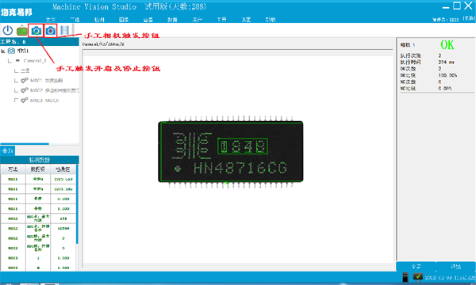Fire manual camera trigger with red-dot camera icon

51,31
